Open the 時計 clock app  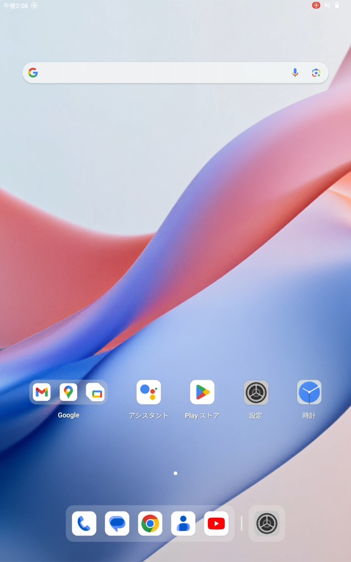coord(309,392)
